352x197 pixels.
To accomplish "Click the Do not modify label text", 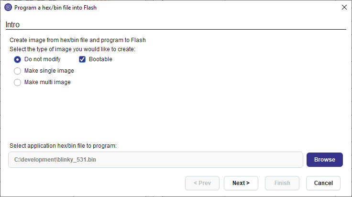I will click(x=43, y=59).
